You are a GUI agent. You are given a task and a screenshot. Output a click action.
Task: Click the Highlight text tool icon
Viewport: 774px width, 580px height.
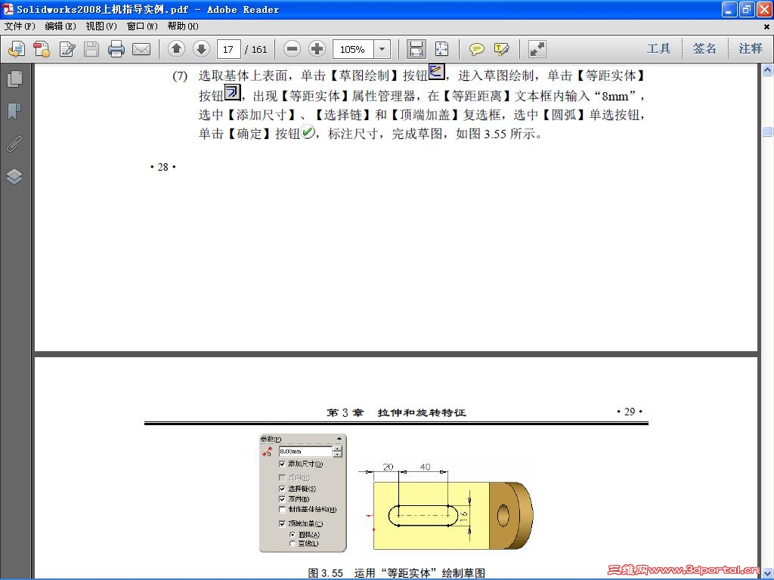502,49
